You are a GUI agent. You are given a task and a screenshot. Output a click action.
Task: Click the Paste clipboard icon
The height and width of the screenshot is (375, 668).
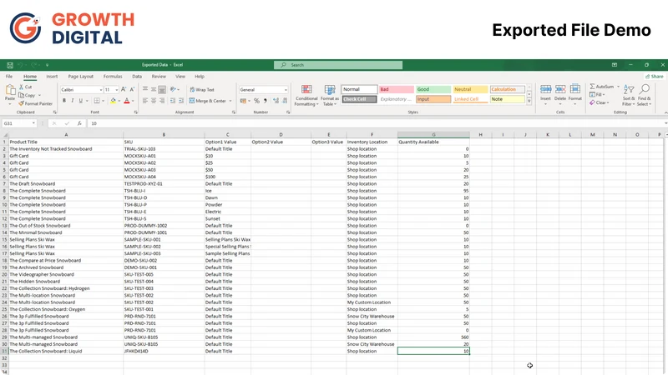pyautogui.click(x=10, y=90)
